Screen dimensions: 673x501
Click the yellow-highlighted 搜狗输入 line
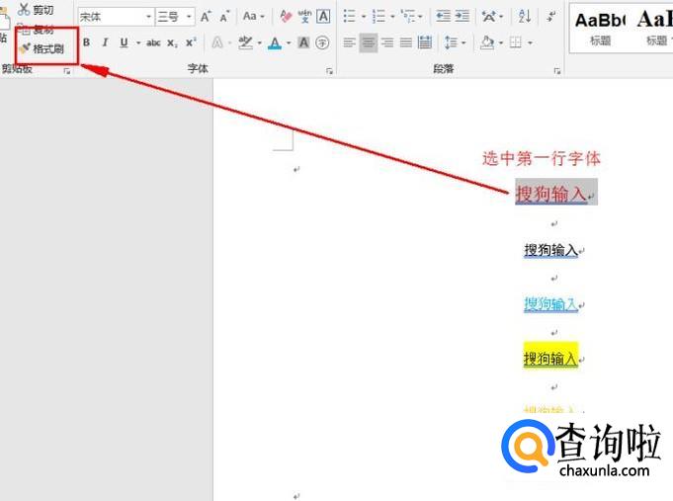pyautogui.click(x=550, y=358)
